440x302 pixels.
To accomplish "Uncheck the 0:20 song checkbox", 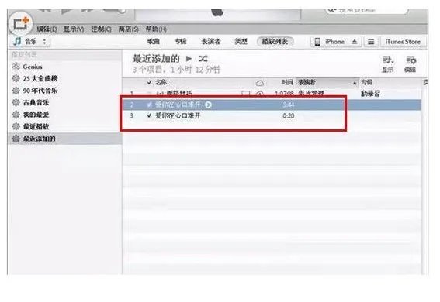I will coord(149,115).
